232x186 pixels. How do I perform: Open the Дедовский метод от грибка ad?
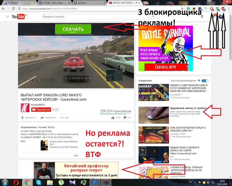[188, 108]
